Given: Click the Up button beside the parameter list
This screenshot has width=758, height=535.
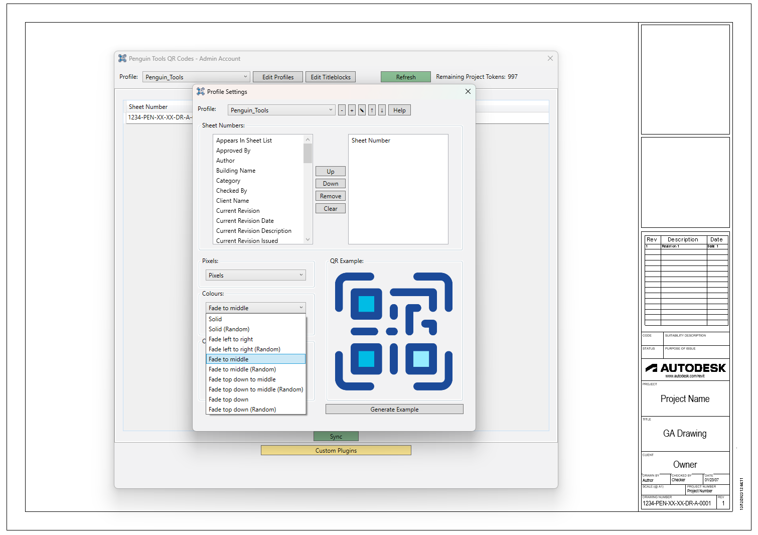Looking at the screenshot, I should pos(331,171).
